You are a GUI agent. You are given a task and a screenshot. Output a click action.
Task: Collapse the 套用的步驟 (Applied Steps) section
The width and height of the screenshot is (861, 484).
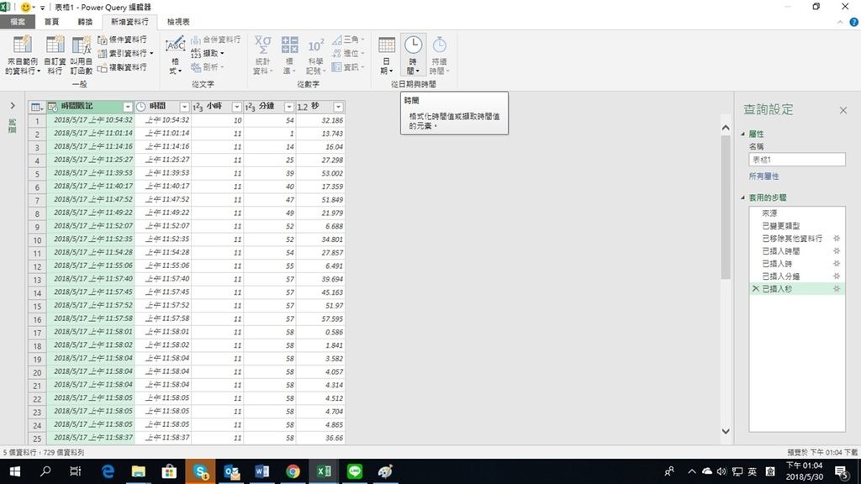click(x=743, y=197)
